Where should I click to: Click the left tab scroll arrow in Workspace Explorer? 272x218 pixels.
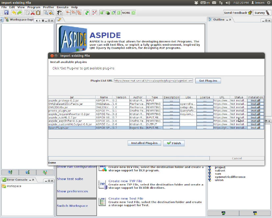37,21
